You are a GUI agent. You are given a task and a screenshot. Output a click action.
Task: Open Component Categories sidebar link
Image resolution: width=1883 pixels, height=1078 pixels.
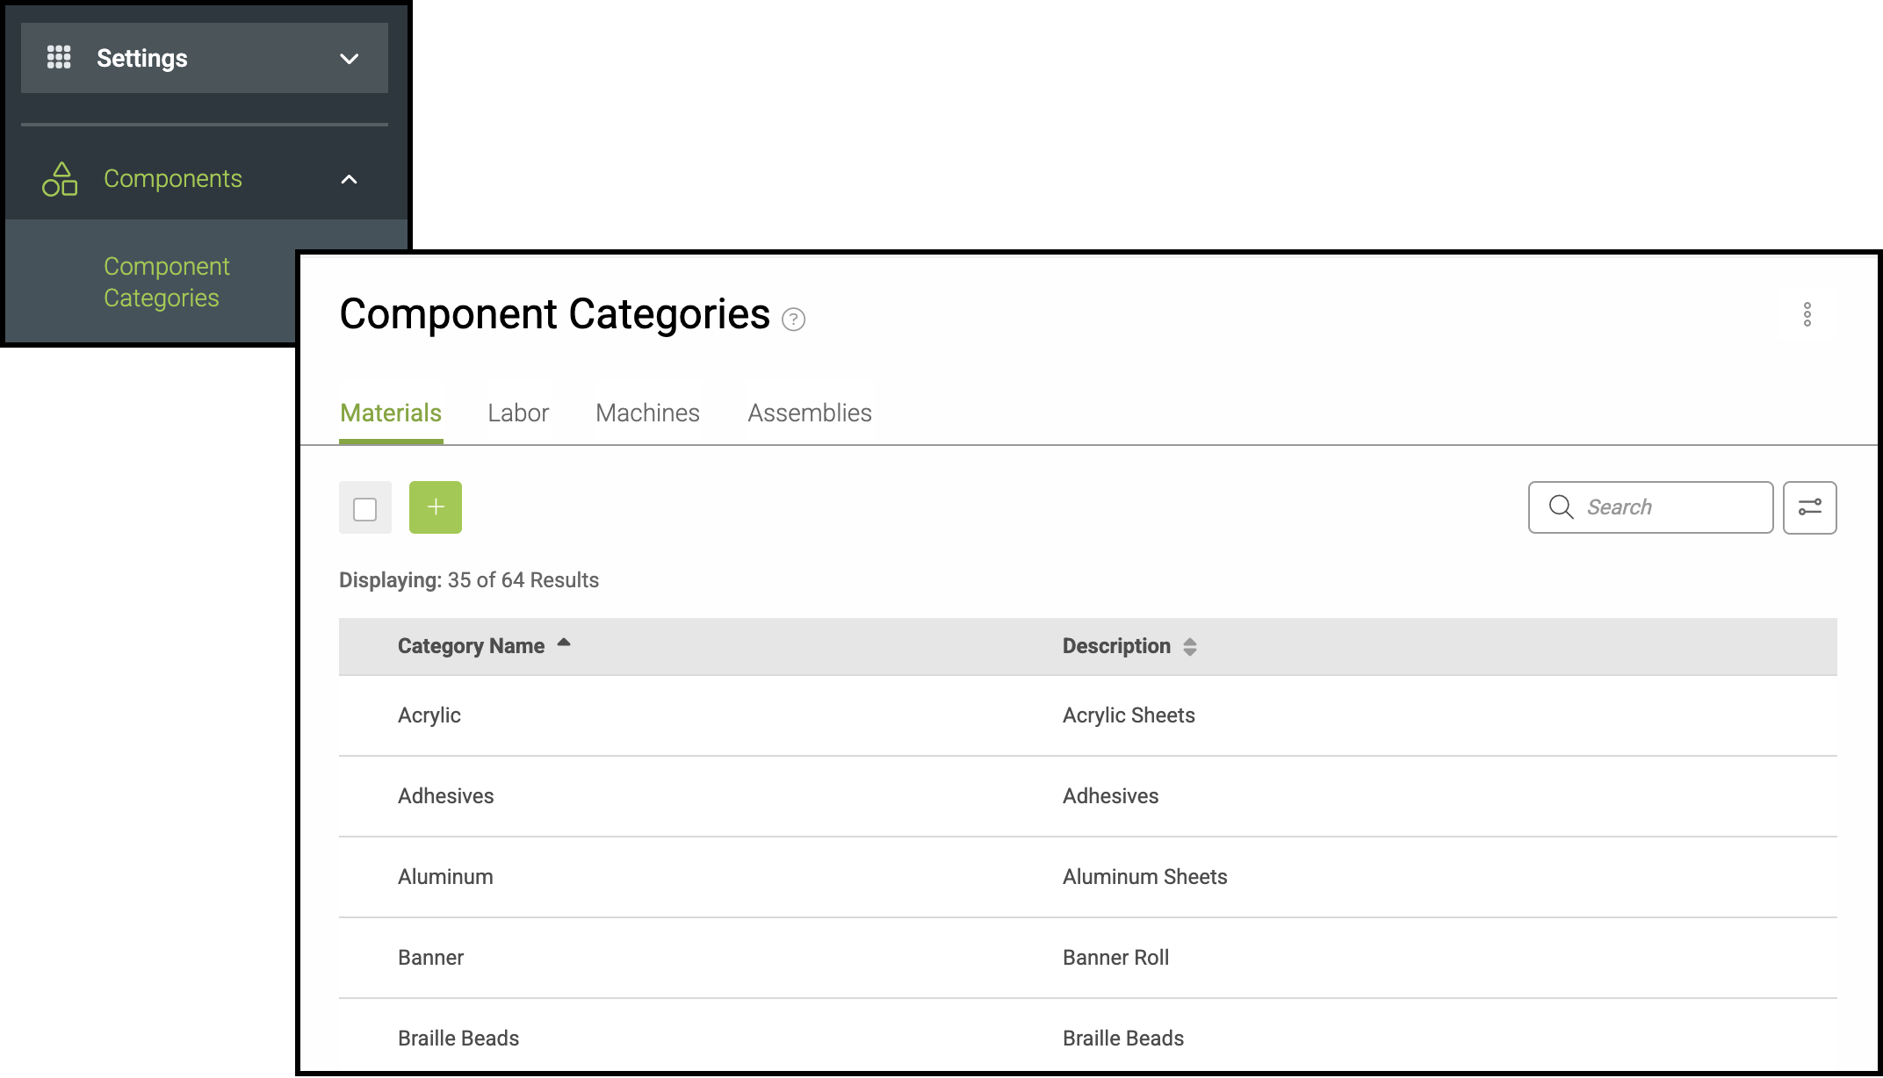pos(166,282)
